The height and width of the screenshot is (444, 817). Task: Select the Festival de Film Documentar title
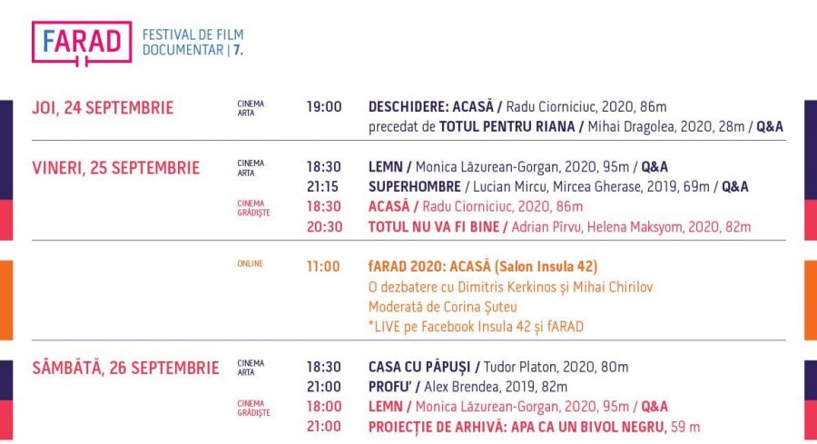coord(192,42)
